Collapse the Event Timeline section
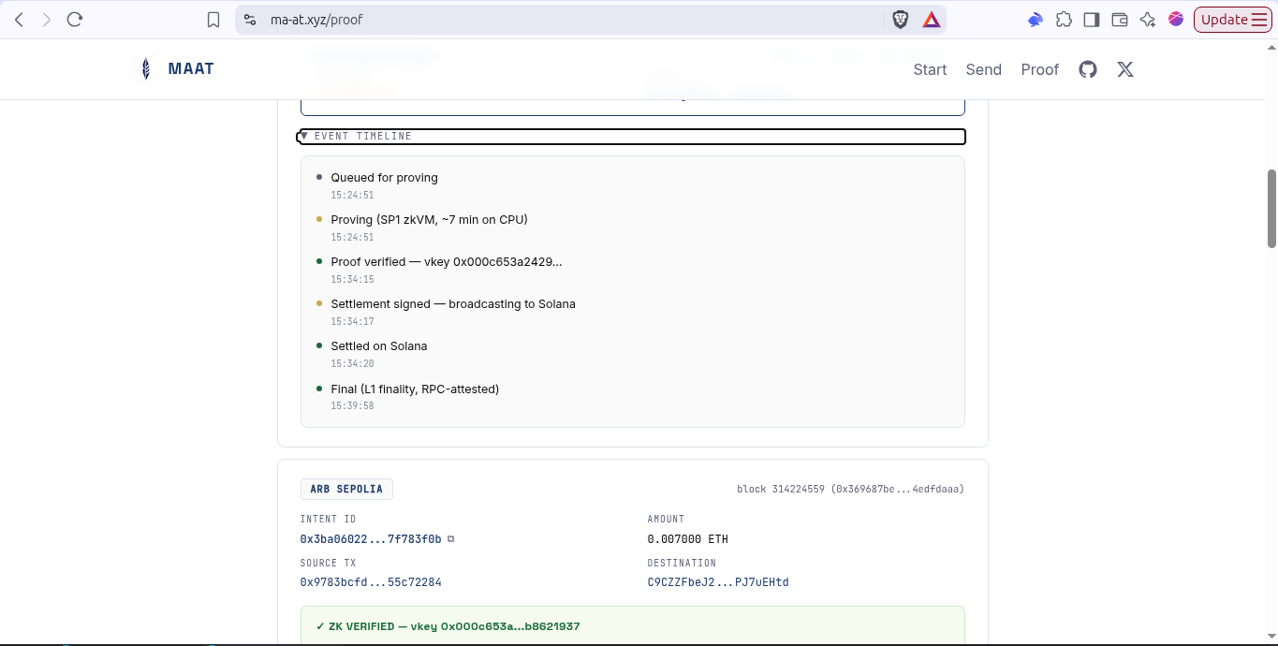Screen dimensions: 1278x646 [632, 137]
